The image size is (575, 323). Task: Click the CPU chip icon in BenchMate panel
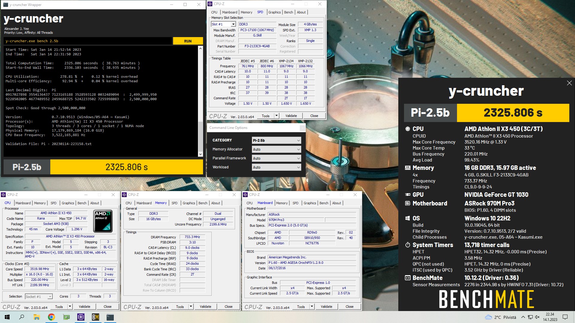(408, 129)
